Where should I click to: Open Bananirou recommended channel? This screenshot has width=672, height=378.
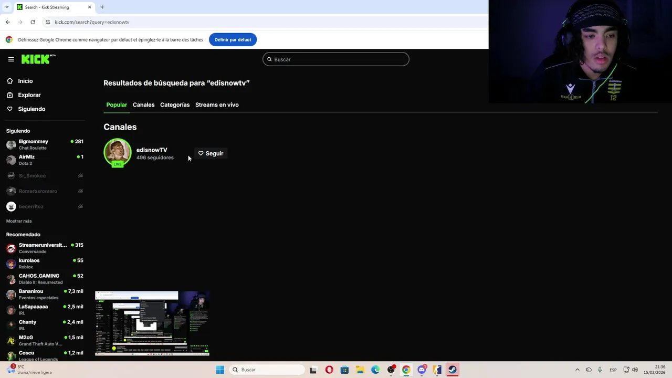click(45, 294)
